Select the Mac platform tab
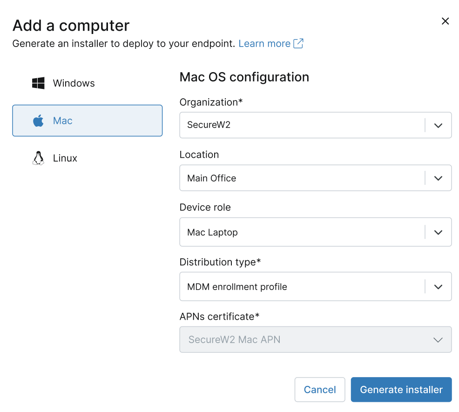The image size is (459, 412). 87,121
